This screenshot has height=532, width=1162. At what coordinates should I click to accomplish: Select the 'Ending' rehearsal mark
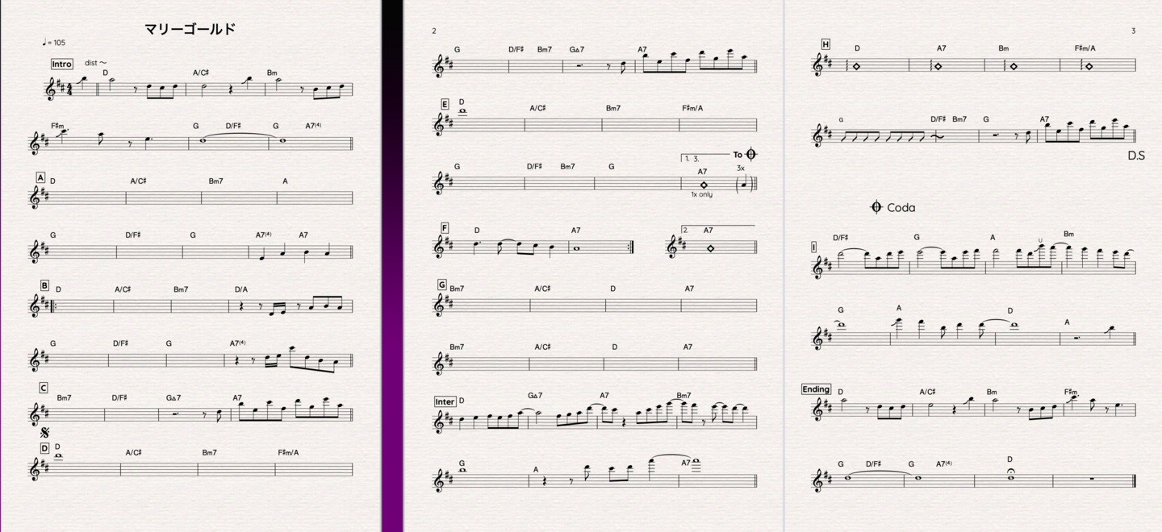[816, 389]
